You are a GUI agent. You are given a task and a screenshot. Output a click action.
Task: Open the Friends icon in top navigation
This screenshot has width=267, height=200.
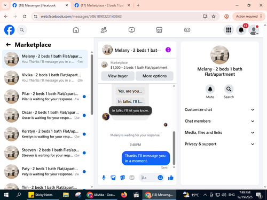pyautogui.click(x=104, y=30)
